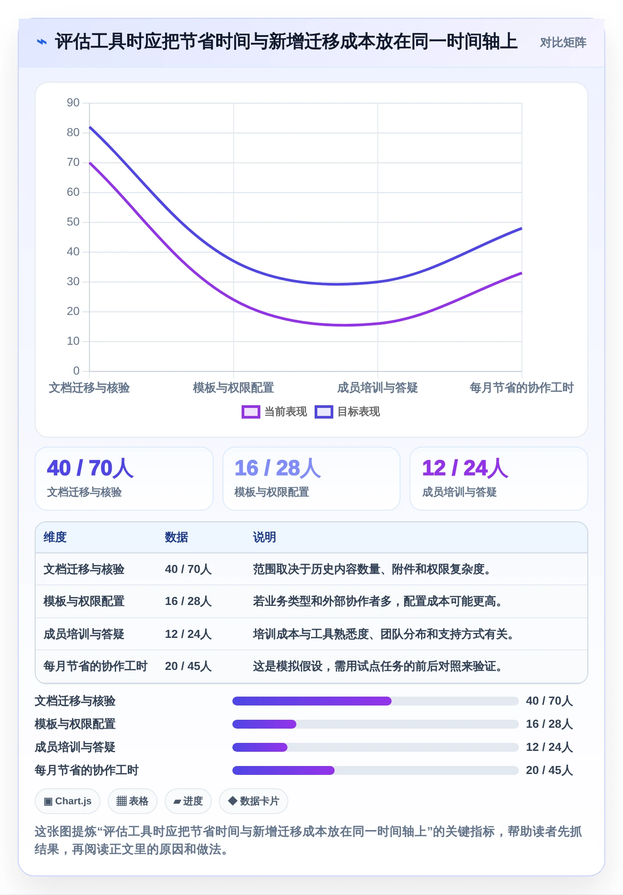This screenshot has width=623, height=895.
Task: Click table value 20 / 45人
Action: (x=188, y=666)
